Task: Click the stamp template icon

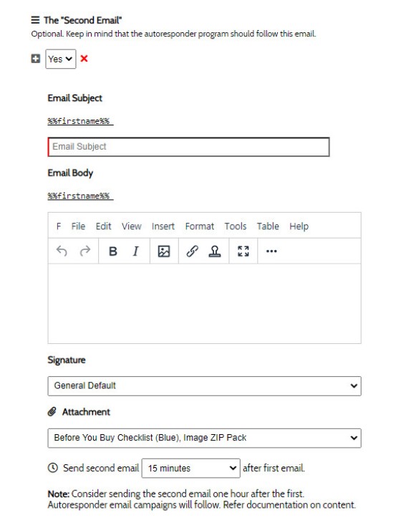Action: click(215, 251)
